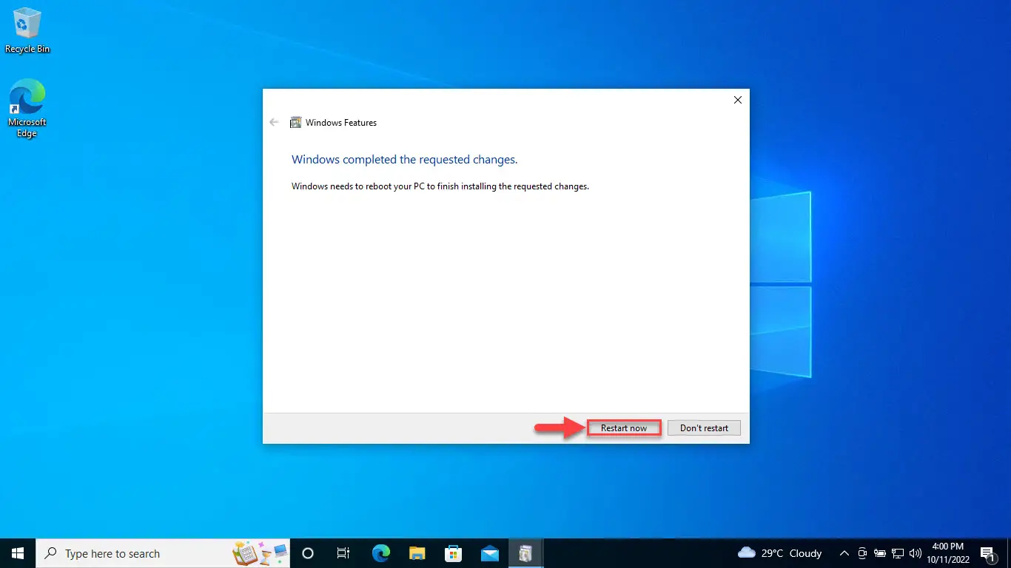Choose Don't restart in the dialog

tap(704, 428)
